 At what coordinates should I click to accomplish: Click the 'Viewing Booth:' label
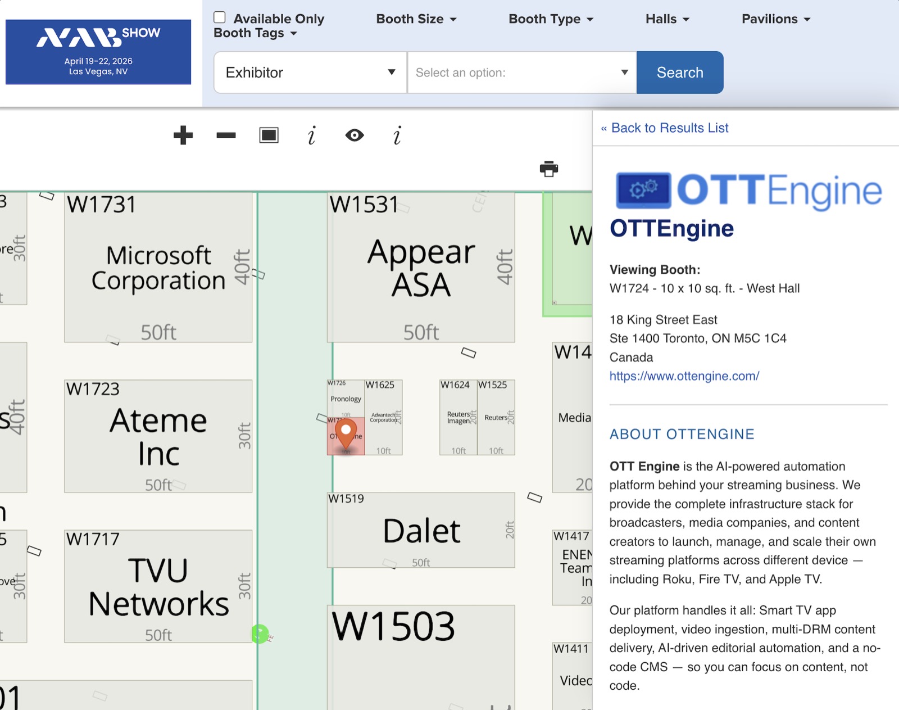pos(655,270)
